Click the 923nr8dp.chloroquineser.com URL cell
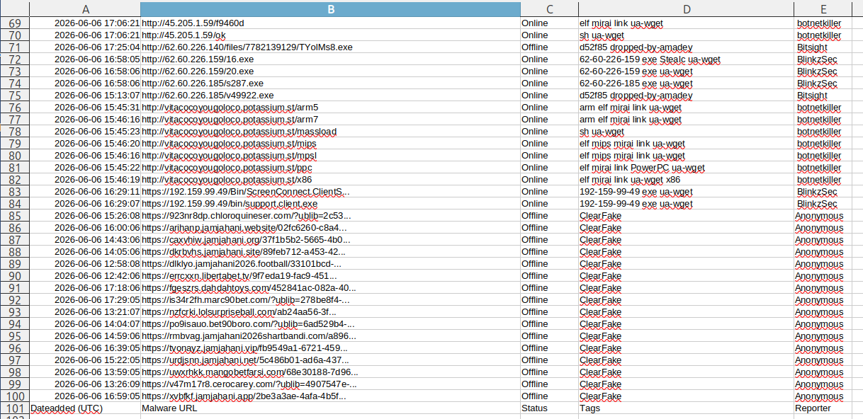863x419 pixels. click(330, 216)
